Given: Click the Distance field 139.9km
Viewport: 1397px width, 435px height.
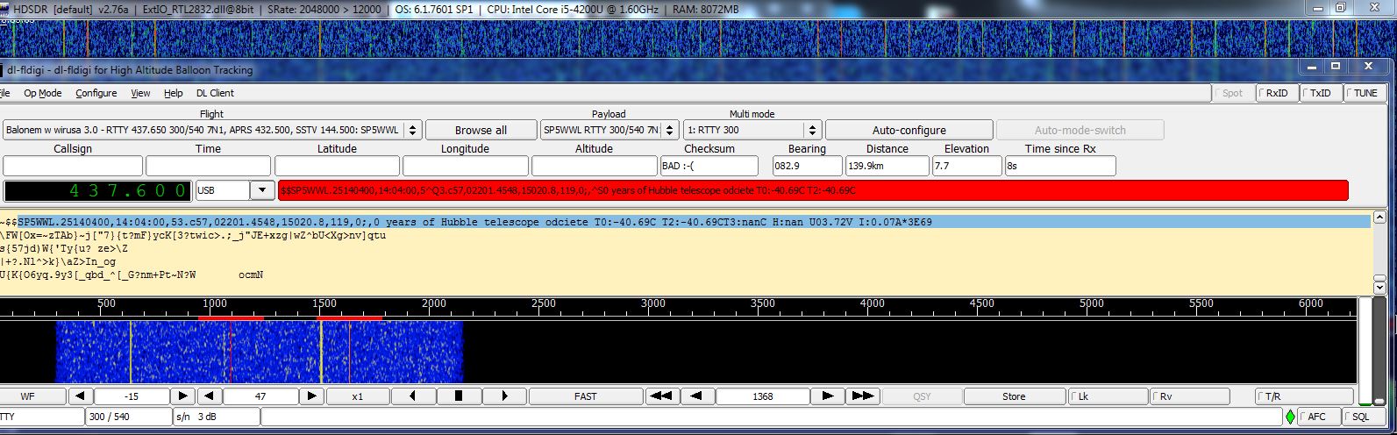Looking at the screenshot, I should [x=887, y=165].
